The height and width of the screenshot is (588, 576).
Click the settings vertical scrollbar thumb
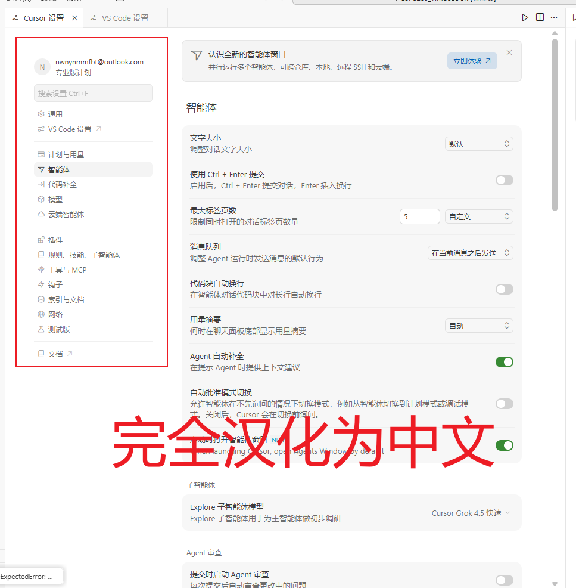555,125
